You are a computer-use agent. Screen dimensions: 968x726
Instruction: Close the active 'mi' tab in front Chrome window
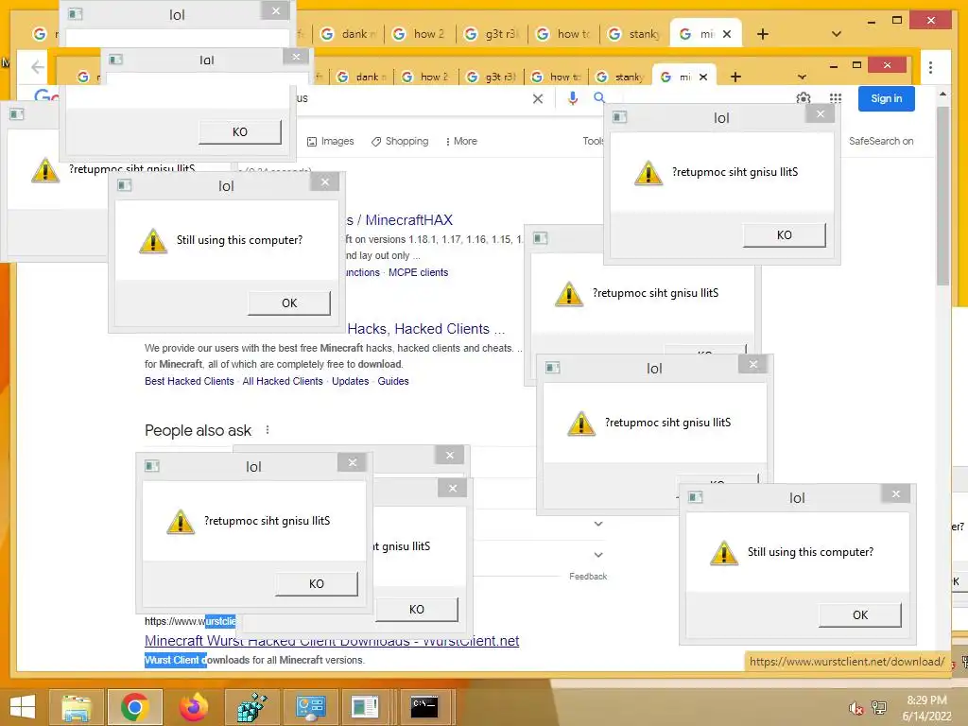pyautogui.click(x=703, y=78)
